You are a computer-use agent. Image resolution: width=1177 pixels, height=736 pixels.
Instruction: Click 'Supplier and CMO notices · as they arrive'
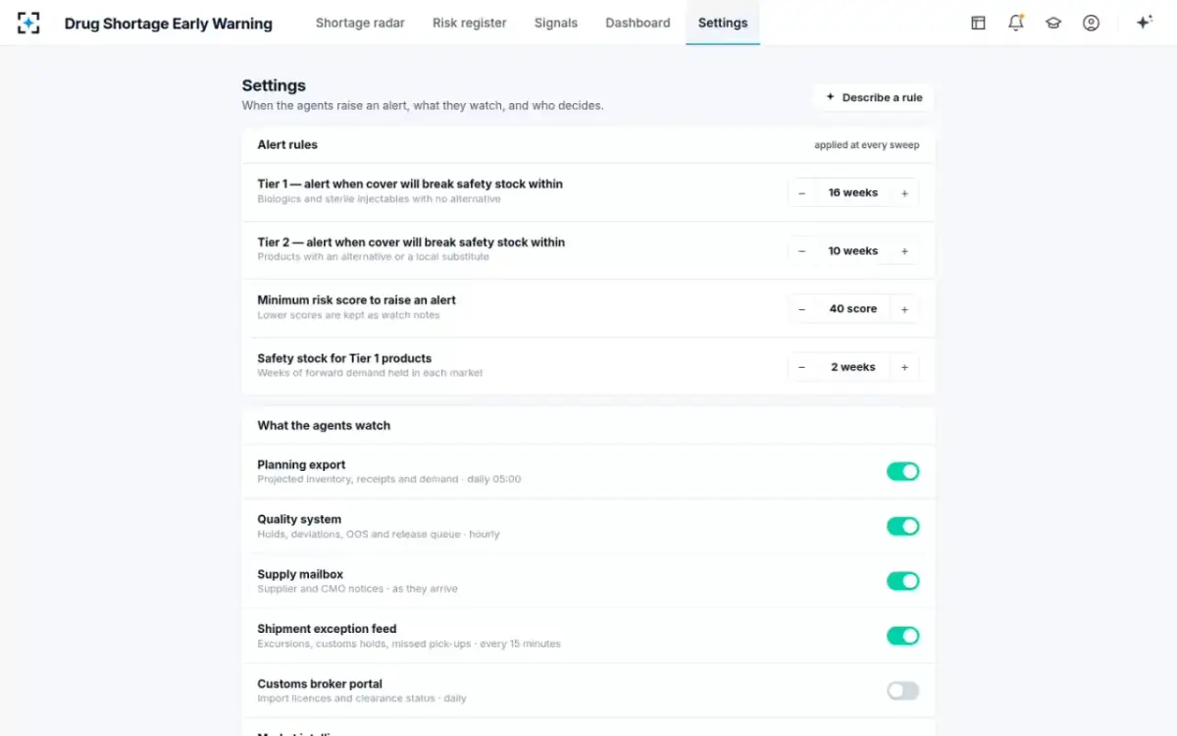point(357,589)
